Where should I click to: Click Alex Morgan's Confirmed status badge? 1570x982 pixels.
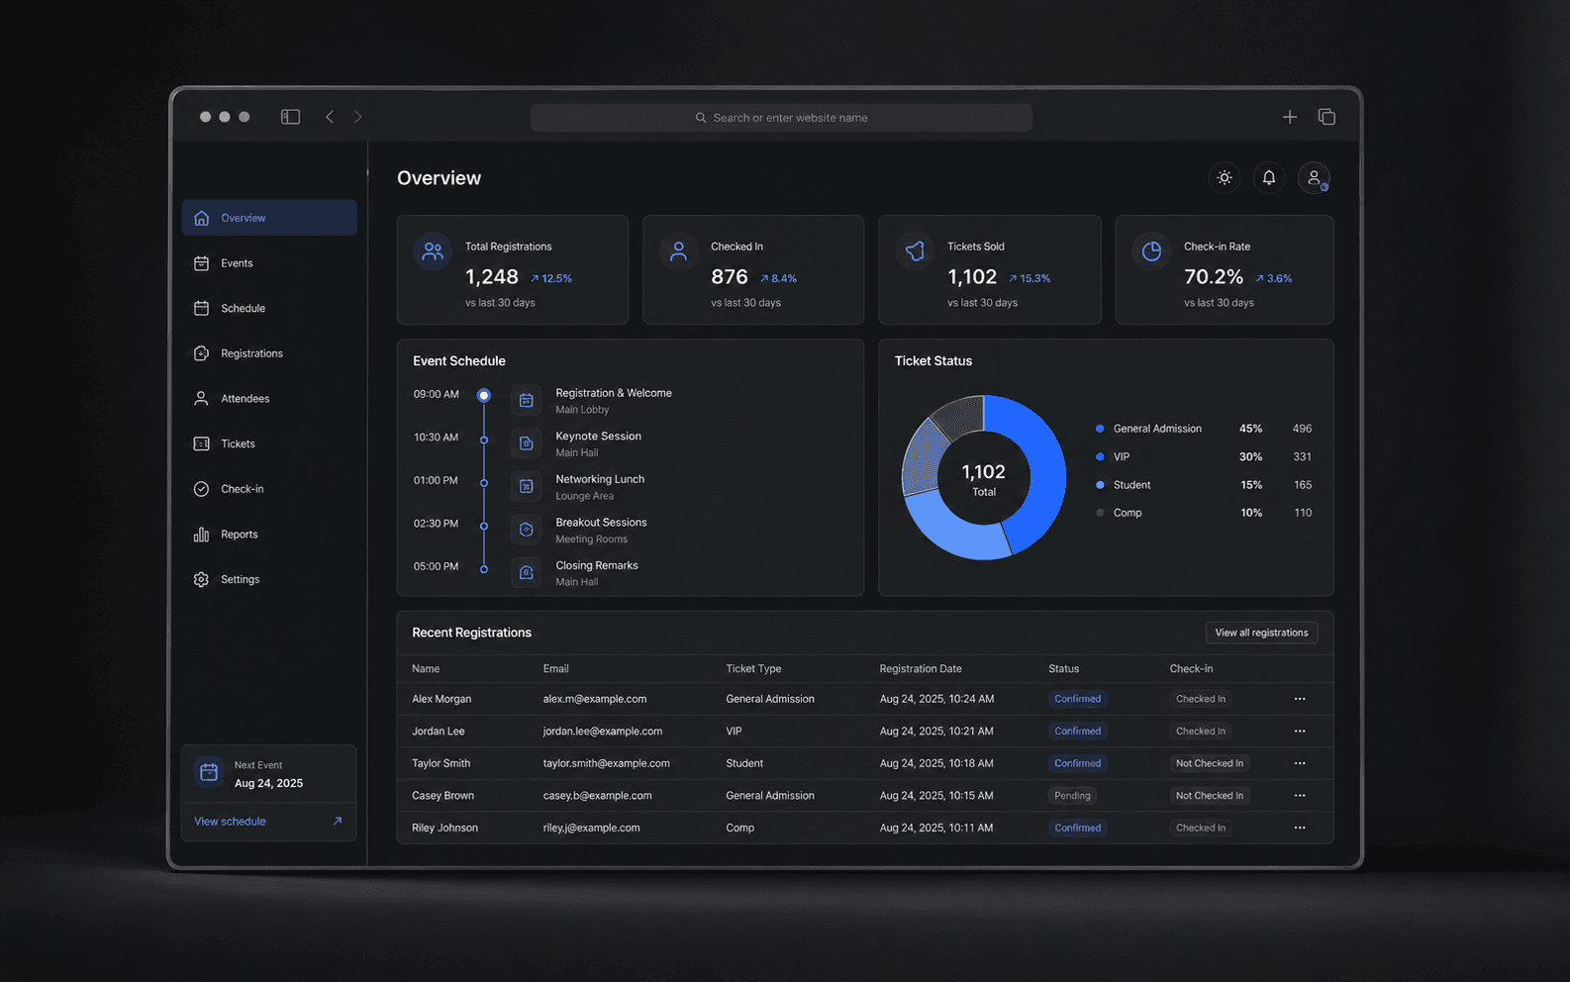pos(1077,699)
